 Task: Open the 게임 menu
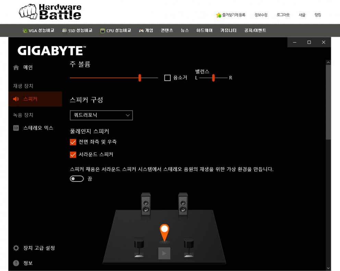point(146,31)
